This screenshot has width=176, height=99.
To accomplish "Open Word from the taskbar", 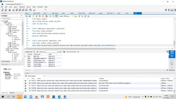I will coord(65,97).
